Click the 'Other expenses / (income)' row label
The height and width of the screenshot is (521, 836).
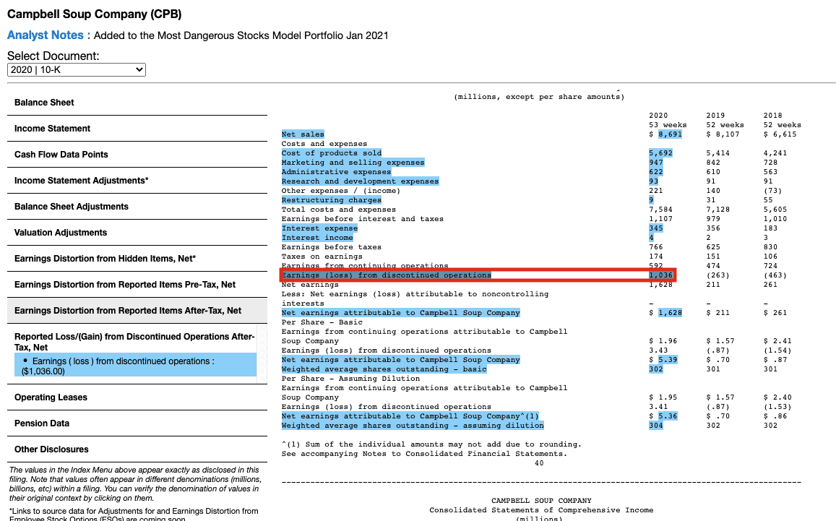[x=341, y=191]
